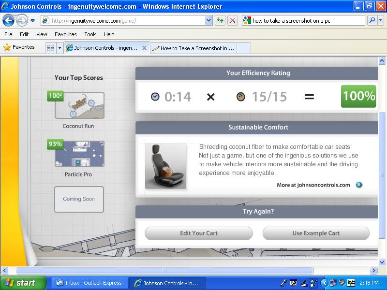The width and height of the screenshot is (387, 290).
Task: Click the handwriting pen tray icon
Action: (304, 283)
